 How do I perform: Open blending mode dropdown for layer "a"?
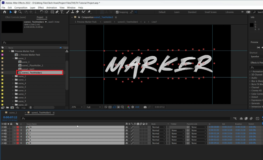pyautogui.click(x=158, y=130)
